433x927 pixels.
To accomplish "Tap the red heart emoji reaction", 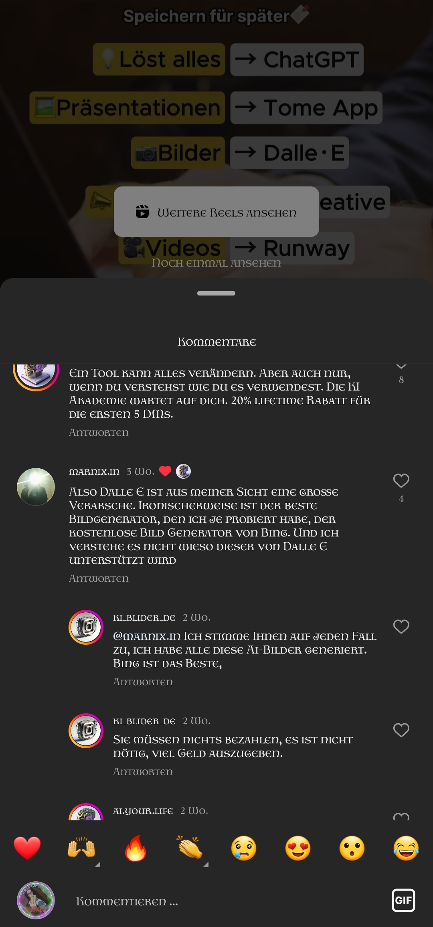I will [x=27, y=848].
